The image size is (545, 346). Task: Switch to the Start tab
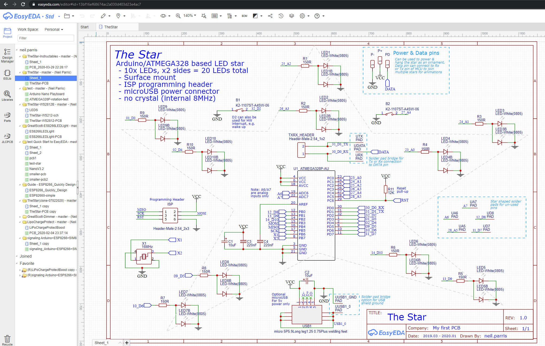coord(84,27)
